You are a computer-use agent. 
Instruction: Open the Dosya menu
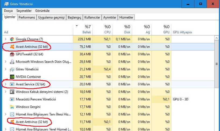[8, 11]
